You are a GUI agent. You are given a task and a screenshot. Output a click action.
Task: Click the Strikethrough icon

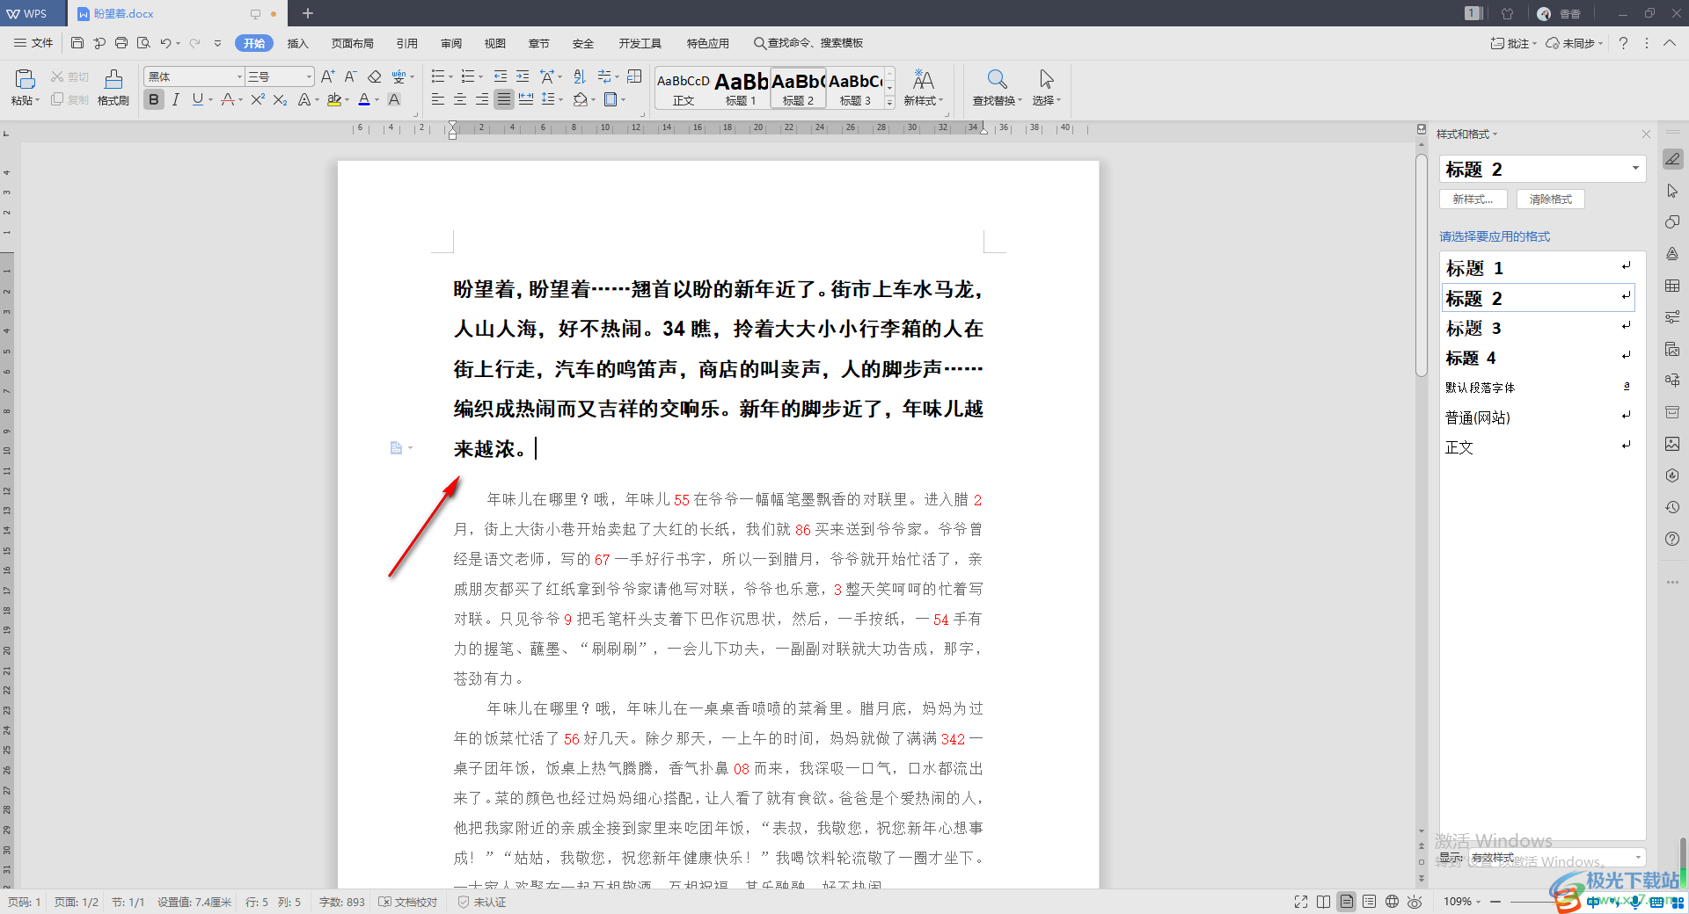coord(229,99)
